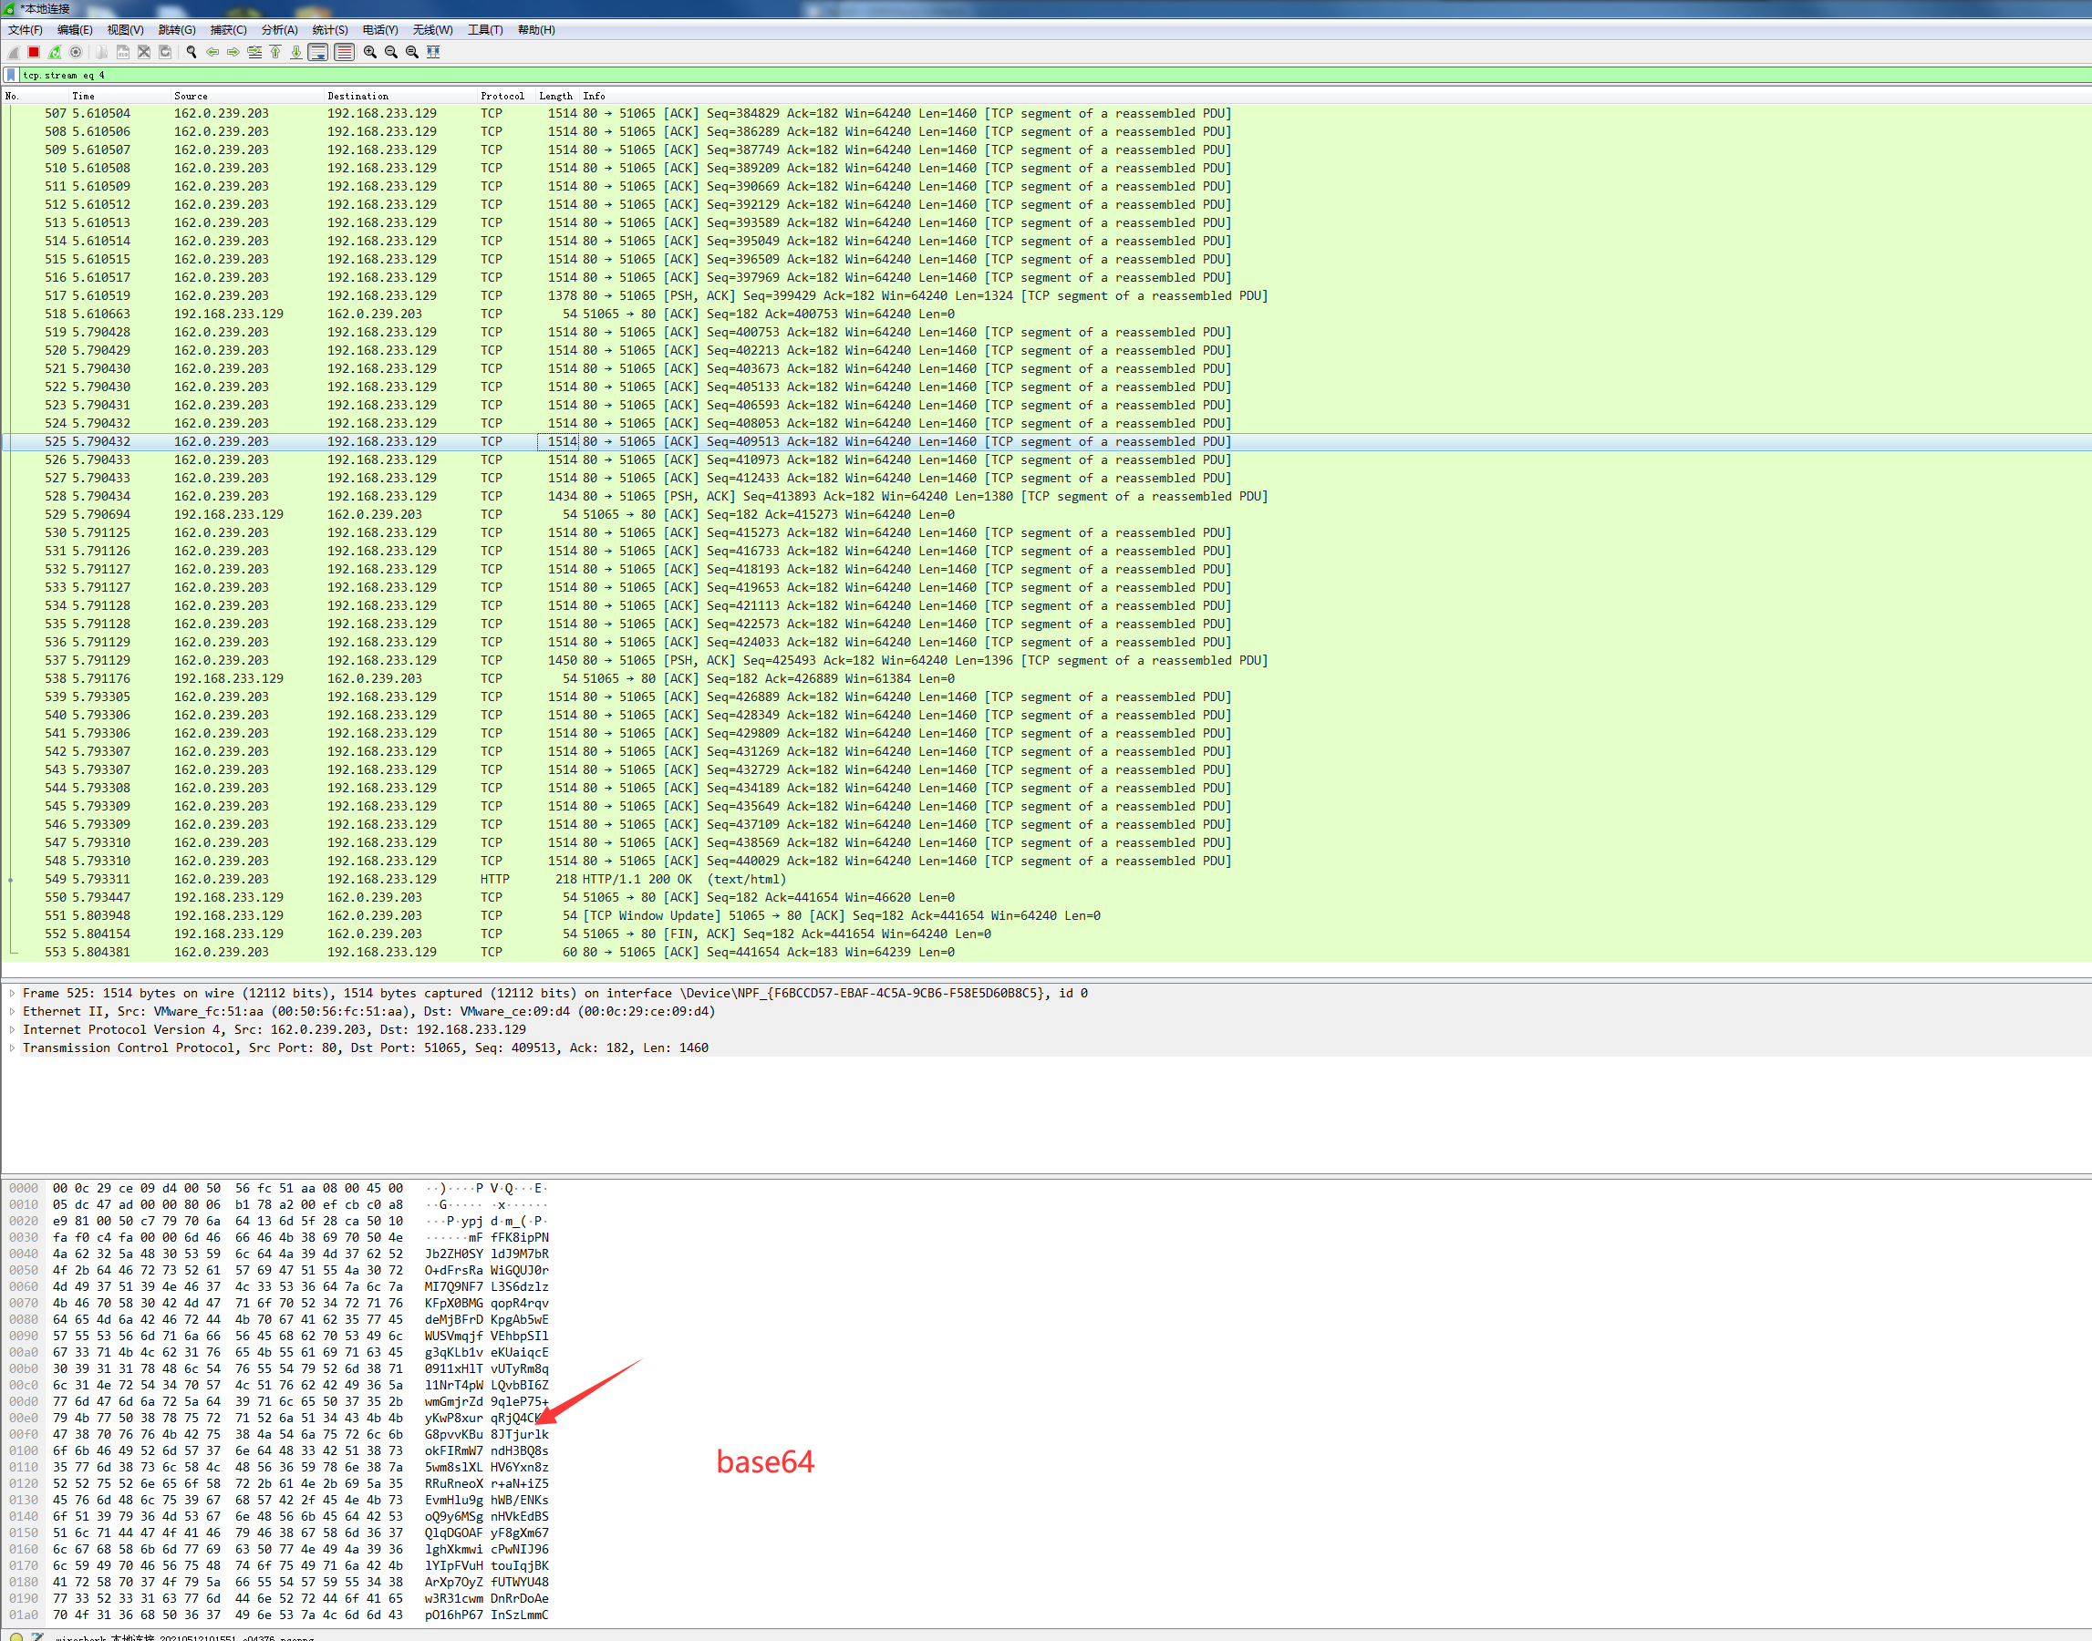Expand the Ethernet II section
Screen dimensions: 2092x1641
coord(12,1012)
